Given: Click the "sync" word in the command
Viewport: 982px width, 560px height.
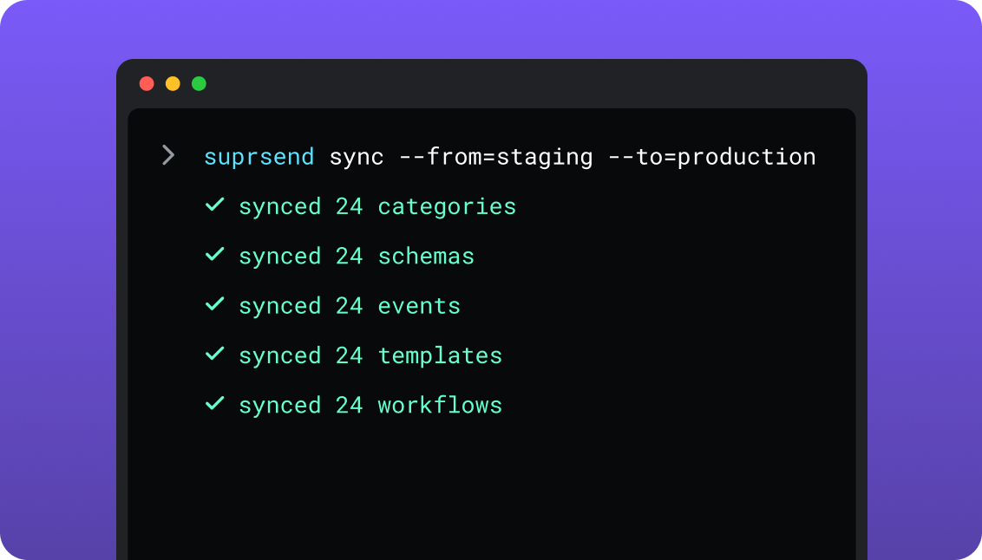Looking at the screenshot, I should click(x=357, y=157).
